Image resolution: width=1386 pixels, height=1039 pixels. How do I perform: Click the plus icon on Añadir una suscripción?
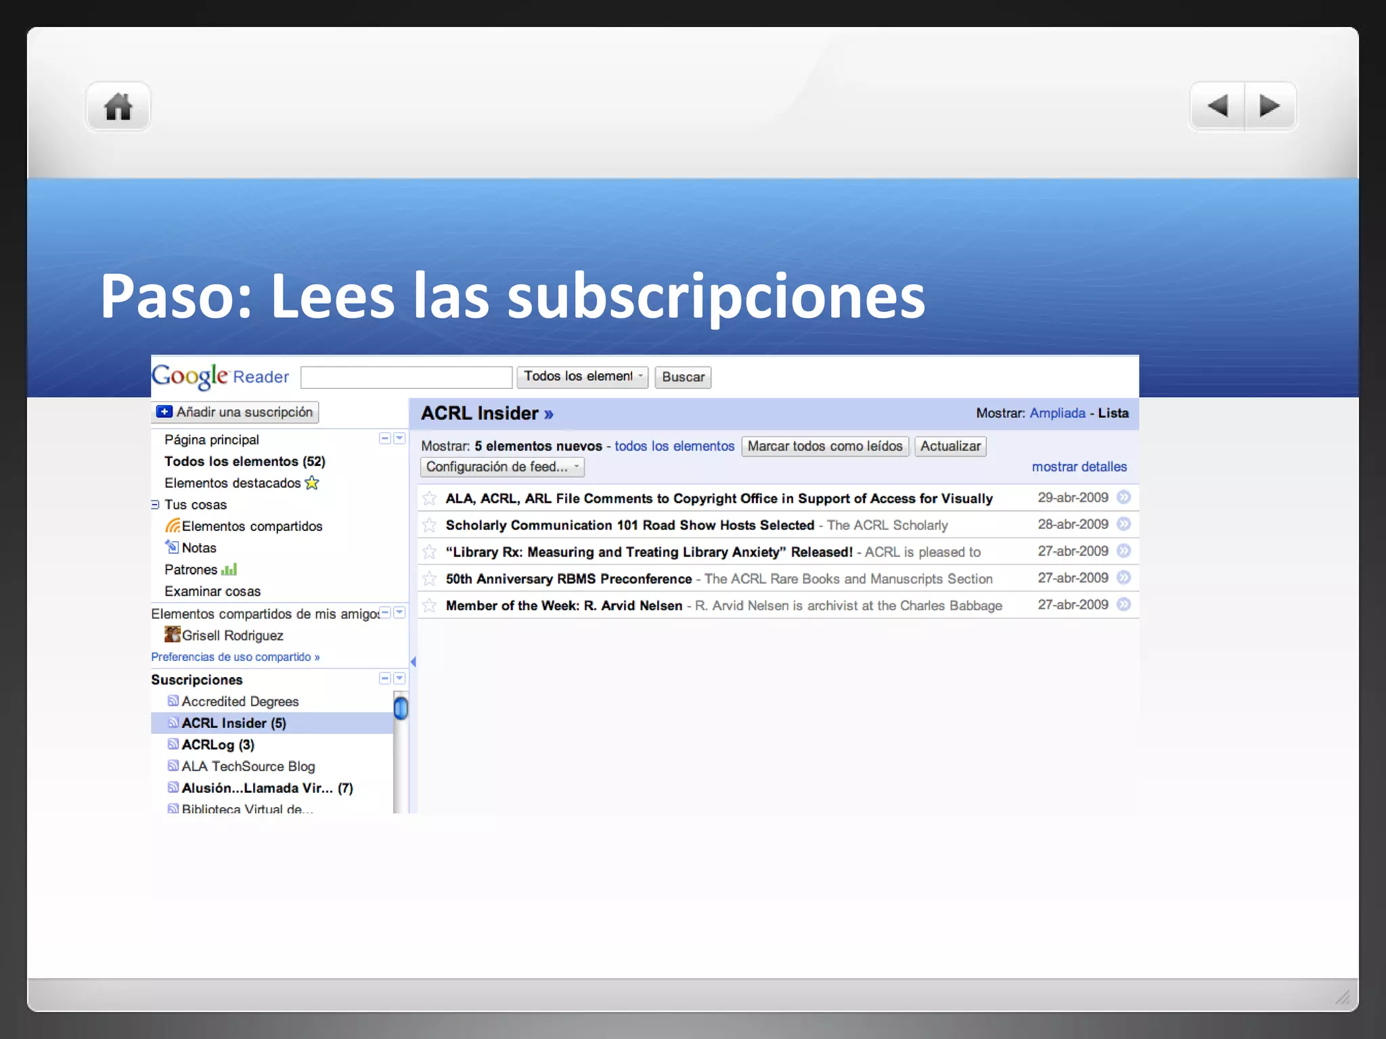tap(164, 411)
